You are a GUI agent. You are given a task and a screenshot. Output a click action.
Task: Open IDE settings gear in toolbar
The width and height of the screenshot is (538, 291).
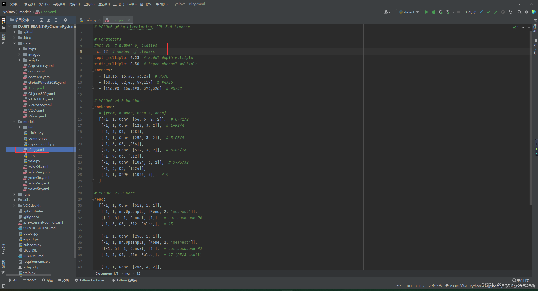coord(527,12)
